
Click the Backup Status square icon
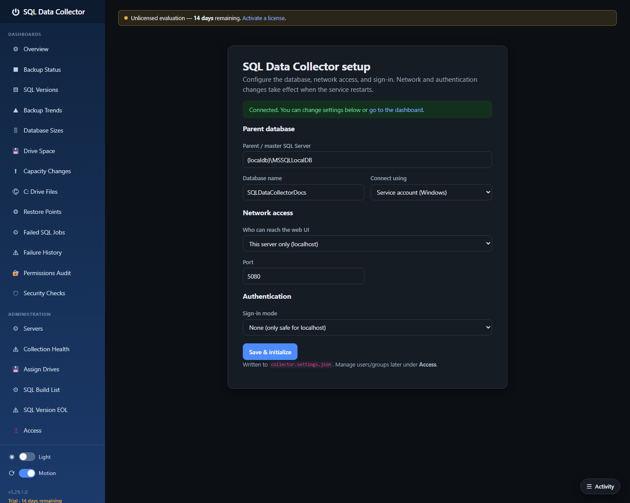tap(16, 70)
